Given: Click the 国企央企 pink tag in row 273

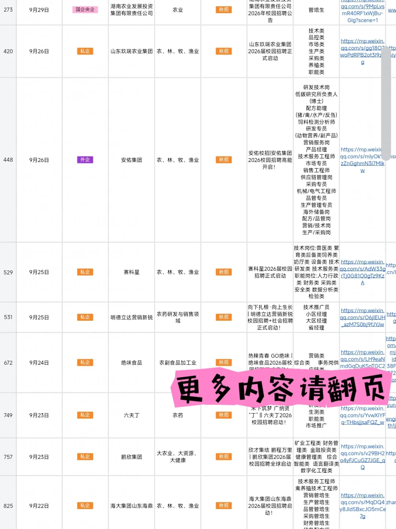Looking at the screenshot, I should click(x=85, y=10).
